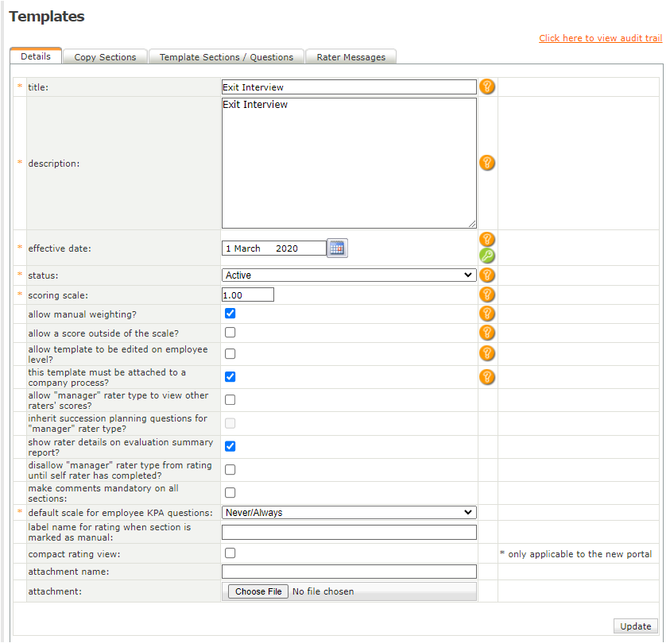Image resolution: width=670 pixels, height=643 pixels.
Task: Click into the scoring scale input field
Action: pos(248,295)
